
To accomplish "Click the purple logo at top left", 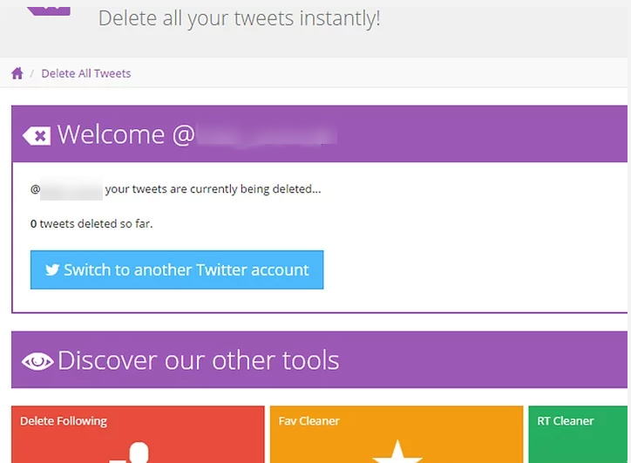I will coord(49,11).
